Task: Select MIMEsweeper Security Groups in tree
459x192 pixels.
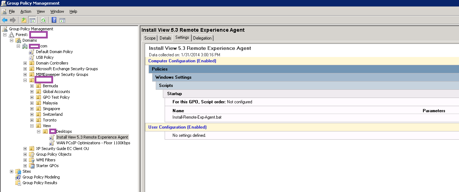Action: pyautogui.click(x=62, y=74)
